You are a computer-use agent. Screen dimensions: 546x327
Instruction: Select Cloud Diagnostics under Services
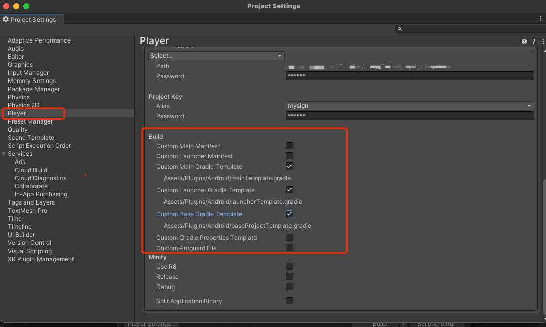41,178
